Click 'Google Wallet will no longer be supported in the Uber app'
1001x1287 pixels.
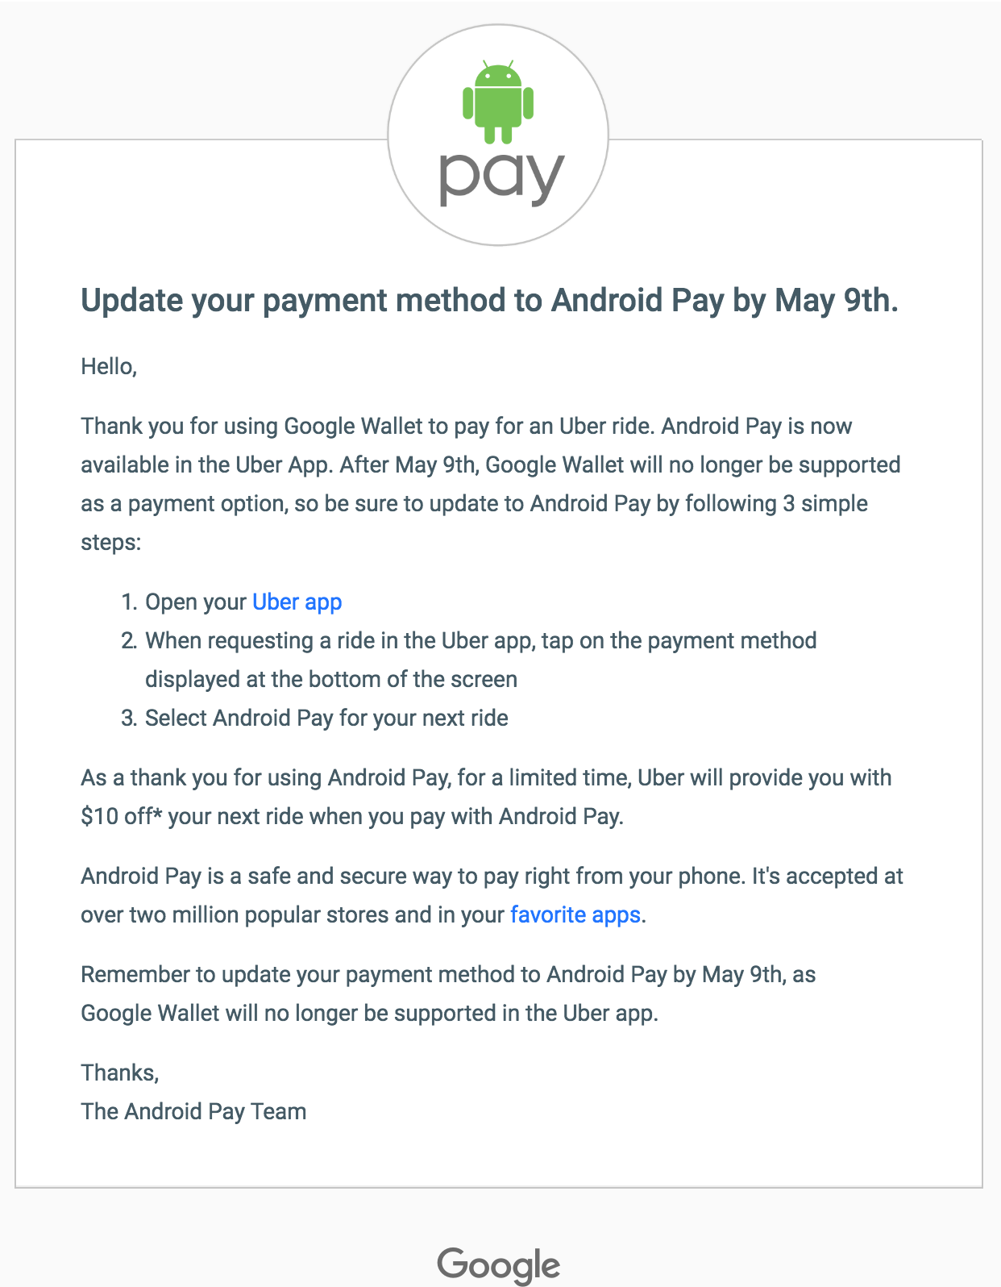coord(369,1014)
